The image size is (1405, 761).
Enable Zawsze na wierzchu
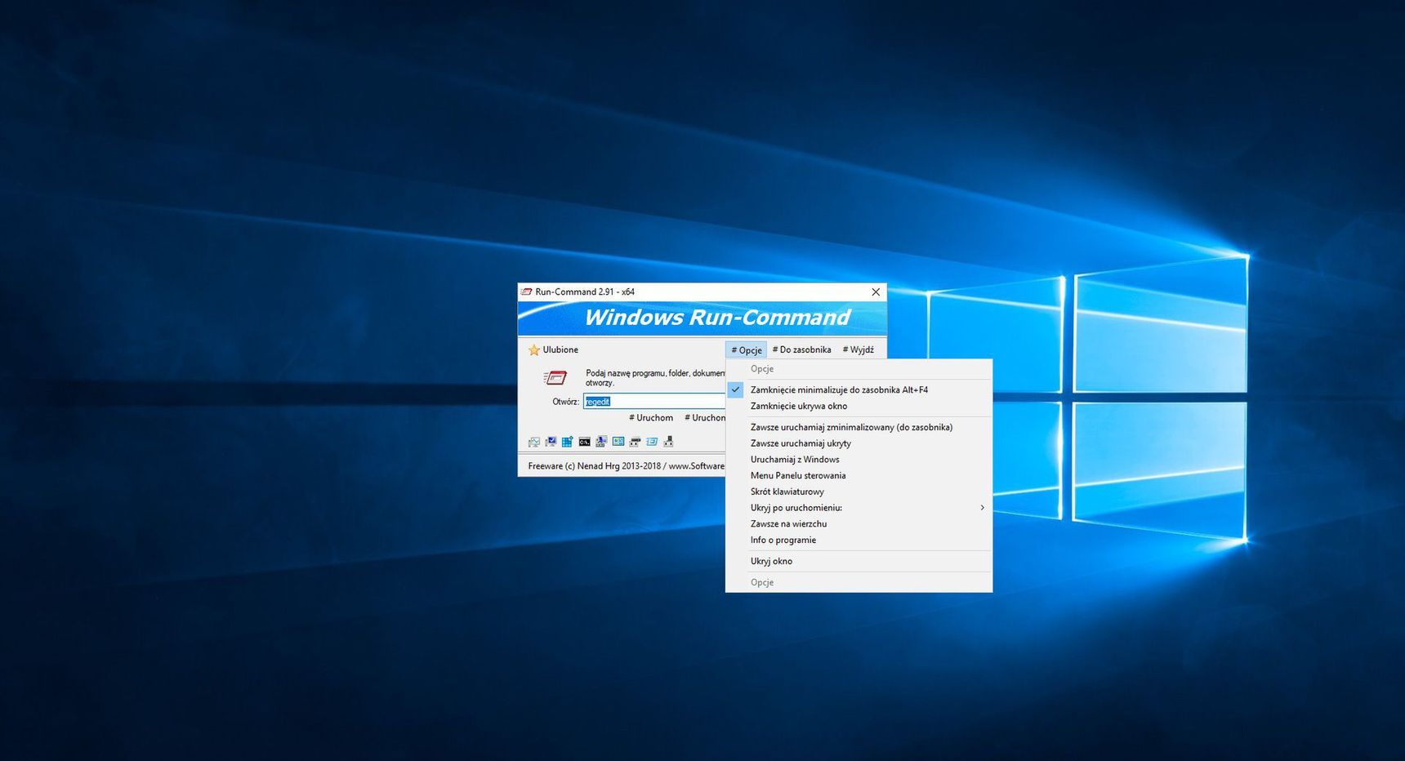[x=859, y=524]
